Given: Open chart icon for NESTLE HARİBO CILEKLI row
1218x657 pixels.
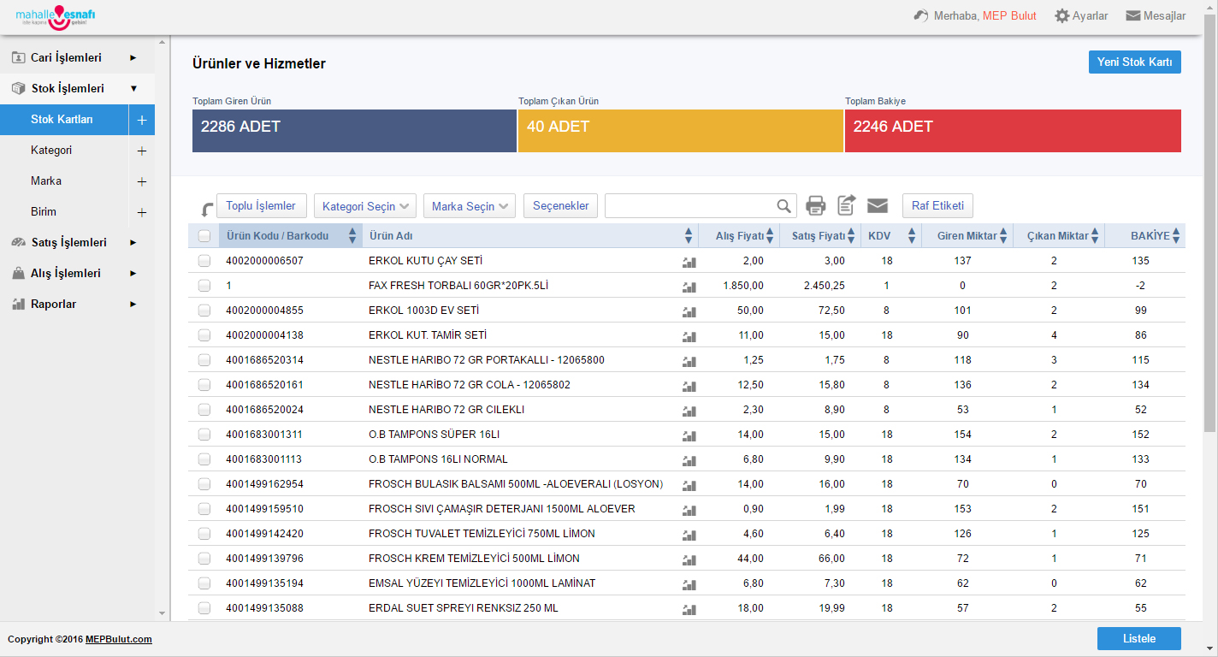Looking at the screenshot, I should (x=689, y=411).
